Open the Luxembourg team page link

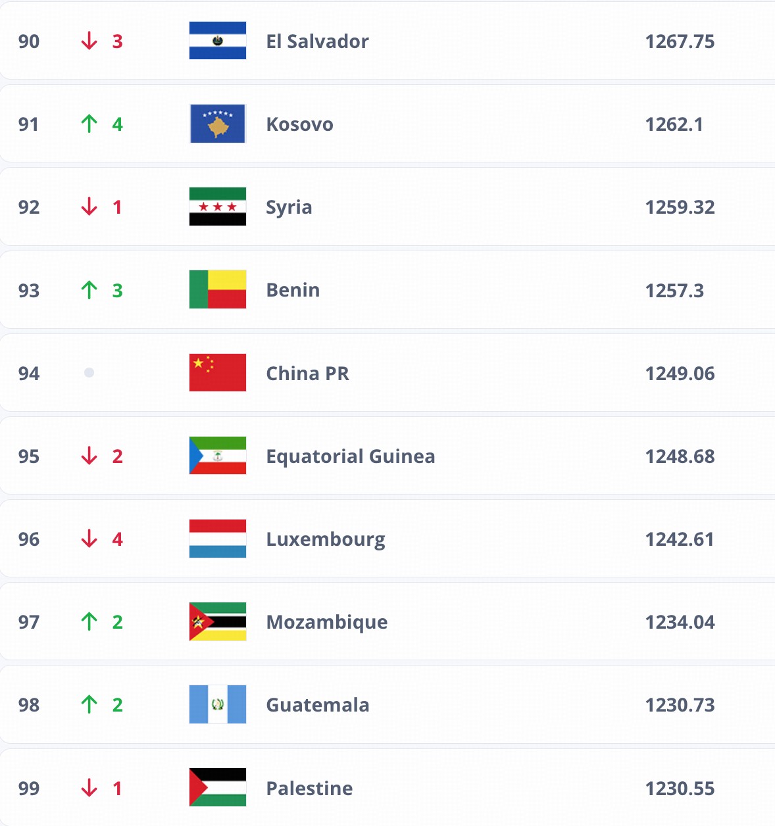[326, 539]
